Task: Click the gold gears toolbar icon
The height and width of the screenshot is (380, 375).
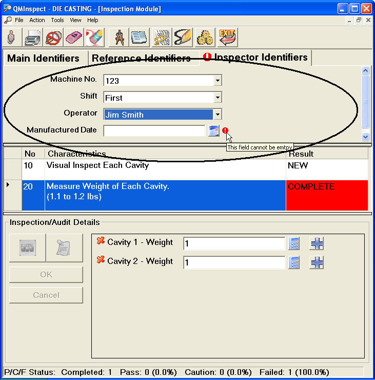Action: 205,37
